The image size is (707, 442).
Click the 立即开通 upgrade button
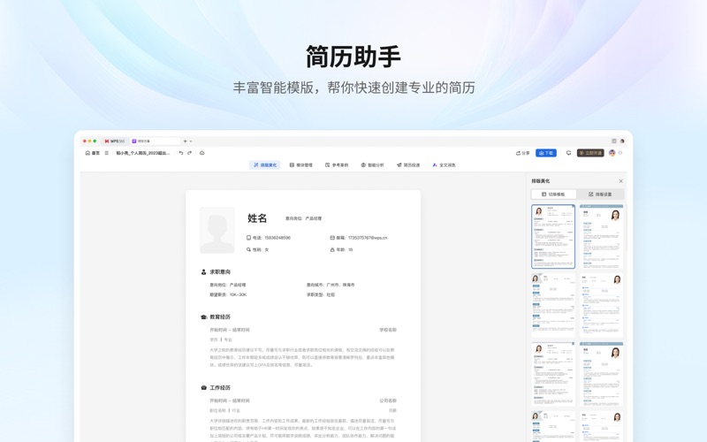tap(590, 153)
